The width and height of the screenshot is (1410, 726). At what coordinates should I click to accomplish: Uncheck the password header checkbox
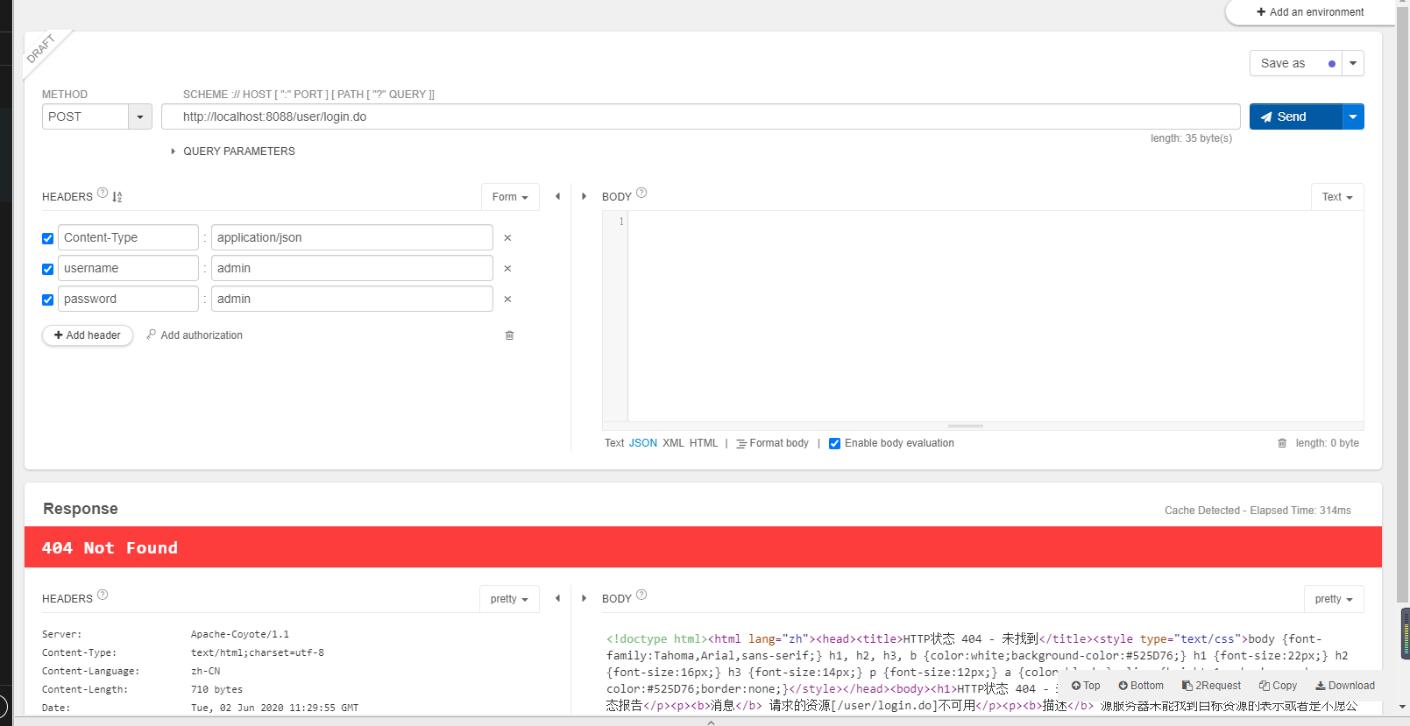[48, 300]
